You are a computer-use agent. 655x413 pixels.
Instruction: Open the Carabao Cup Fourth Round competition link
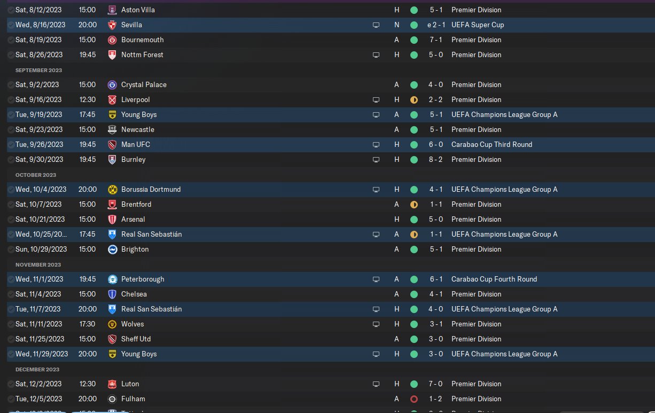(x=494, y=279)
